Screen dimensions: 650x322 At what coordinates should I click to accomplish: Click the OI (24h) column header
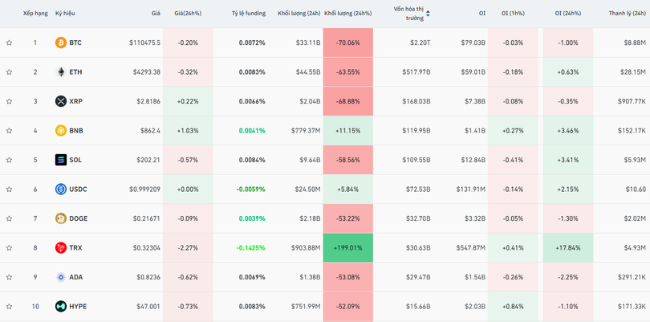click(x=569, y=14)
